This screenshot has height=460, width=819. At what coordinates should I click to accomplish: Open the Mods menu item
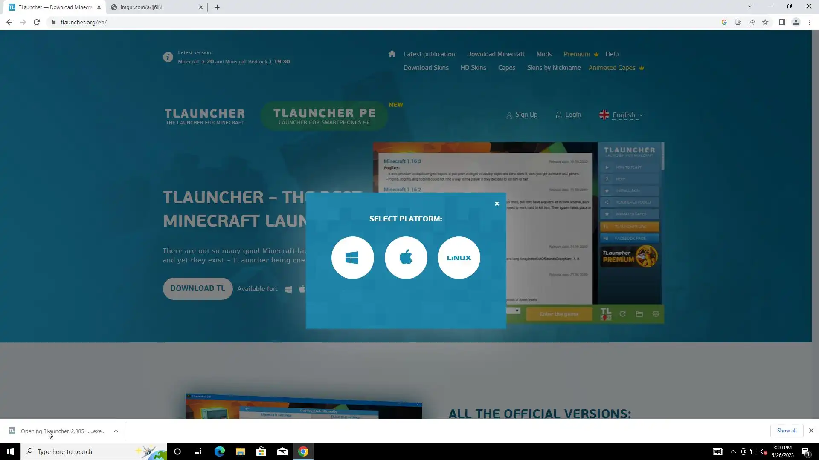[x=543, y=54]
